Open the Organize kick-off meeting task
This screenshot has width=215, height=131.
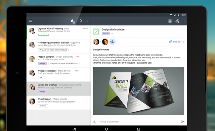point(58,32)
